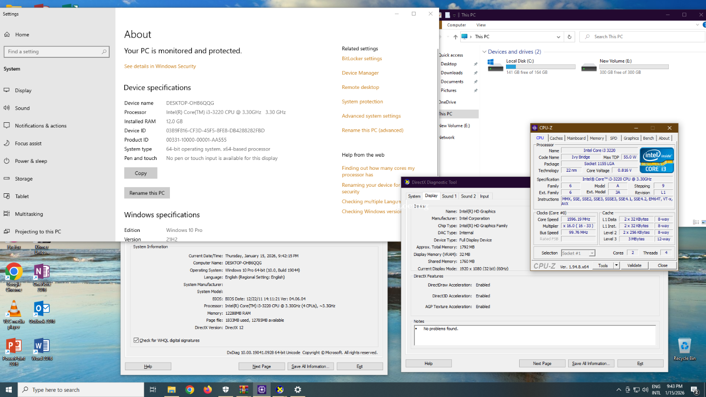Open Display settings in the sidebar

[x=23, y=90]
